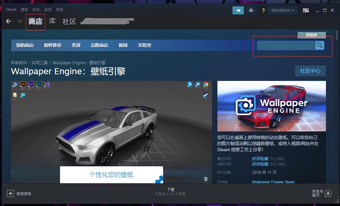This screenshot has height=206, width=340.
Task: Open the Steam menu
Action: [11, 9]
